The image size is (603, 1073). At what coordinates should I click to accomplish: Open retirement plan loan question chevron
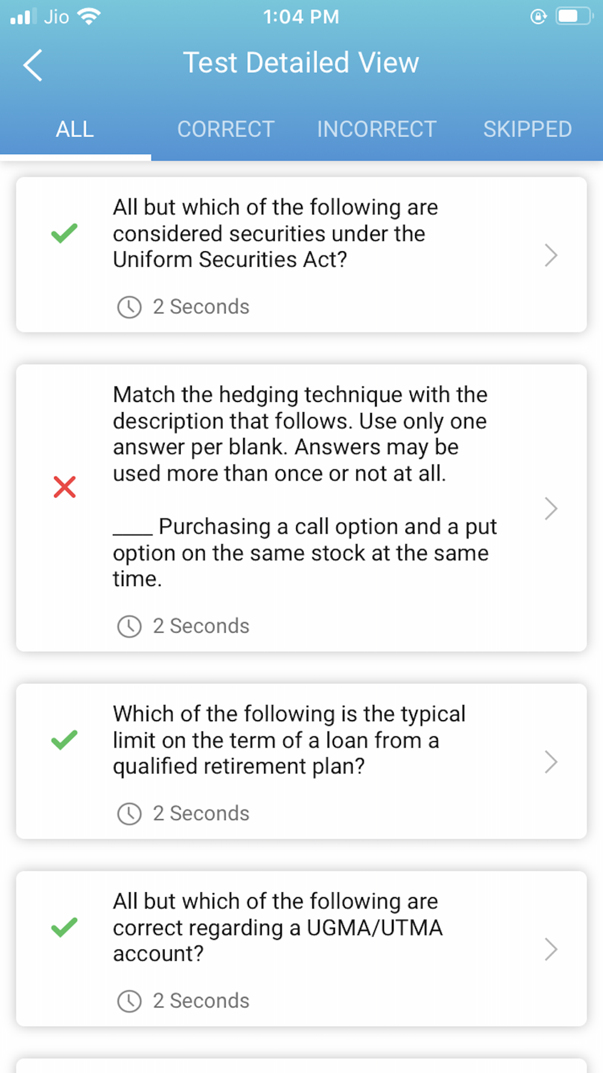tap(551, 762)
